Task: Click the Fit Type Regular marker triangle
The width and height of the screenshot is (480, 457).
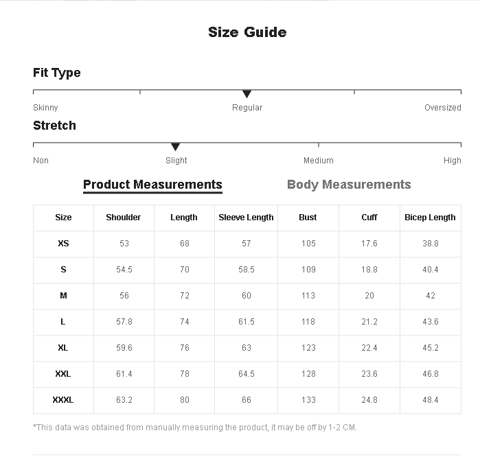Action: coord(247,94)
